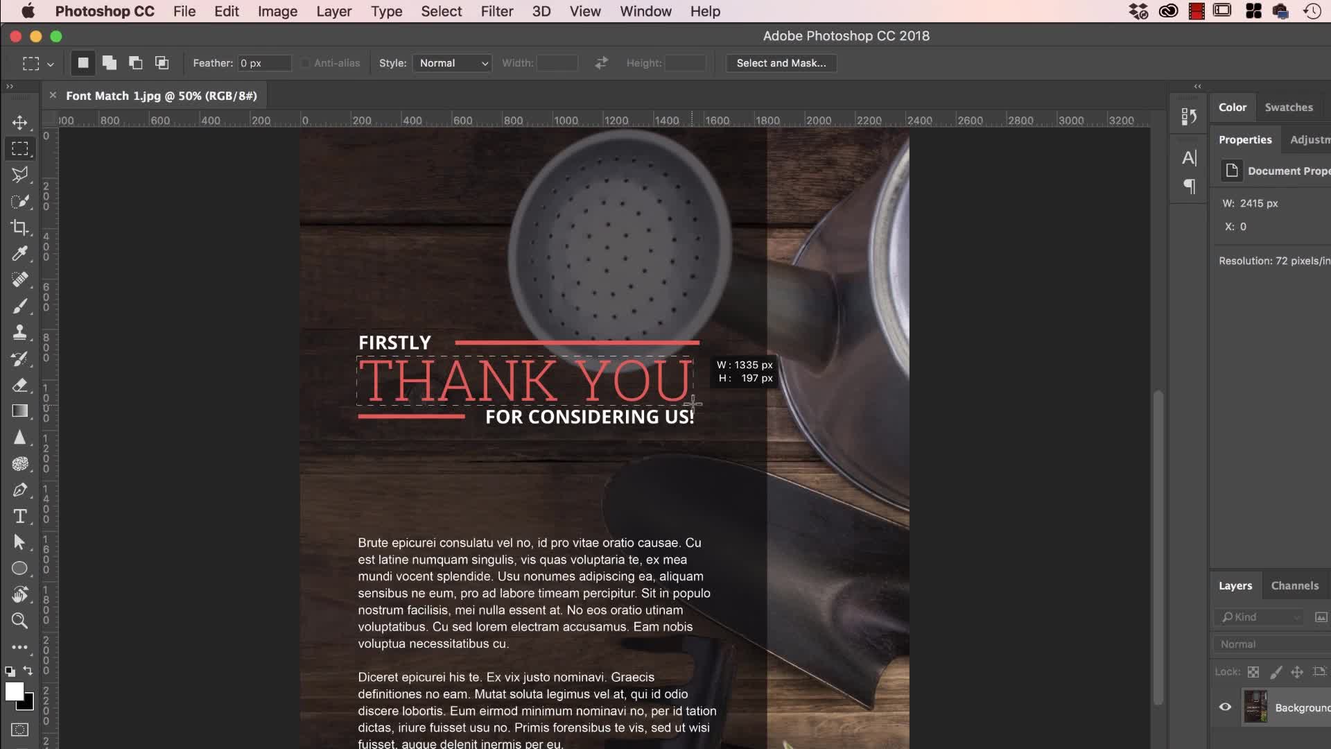Click the vertical canvas scrollbar
The height and width of the screenshot is (749, 1331).
[1158, 548]
